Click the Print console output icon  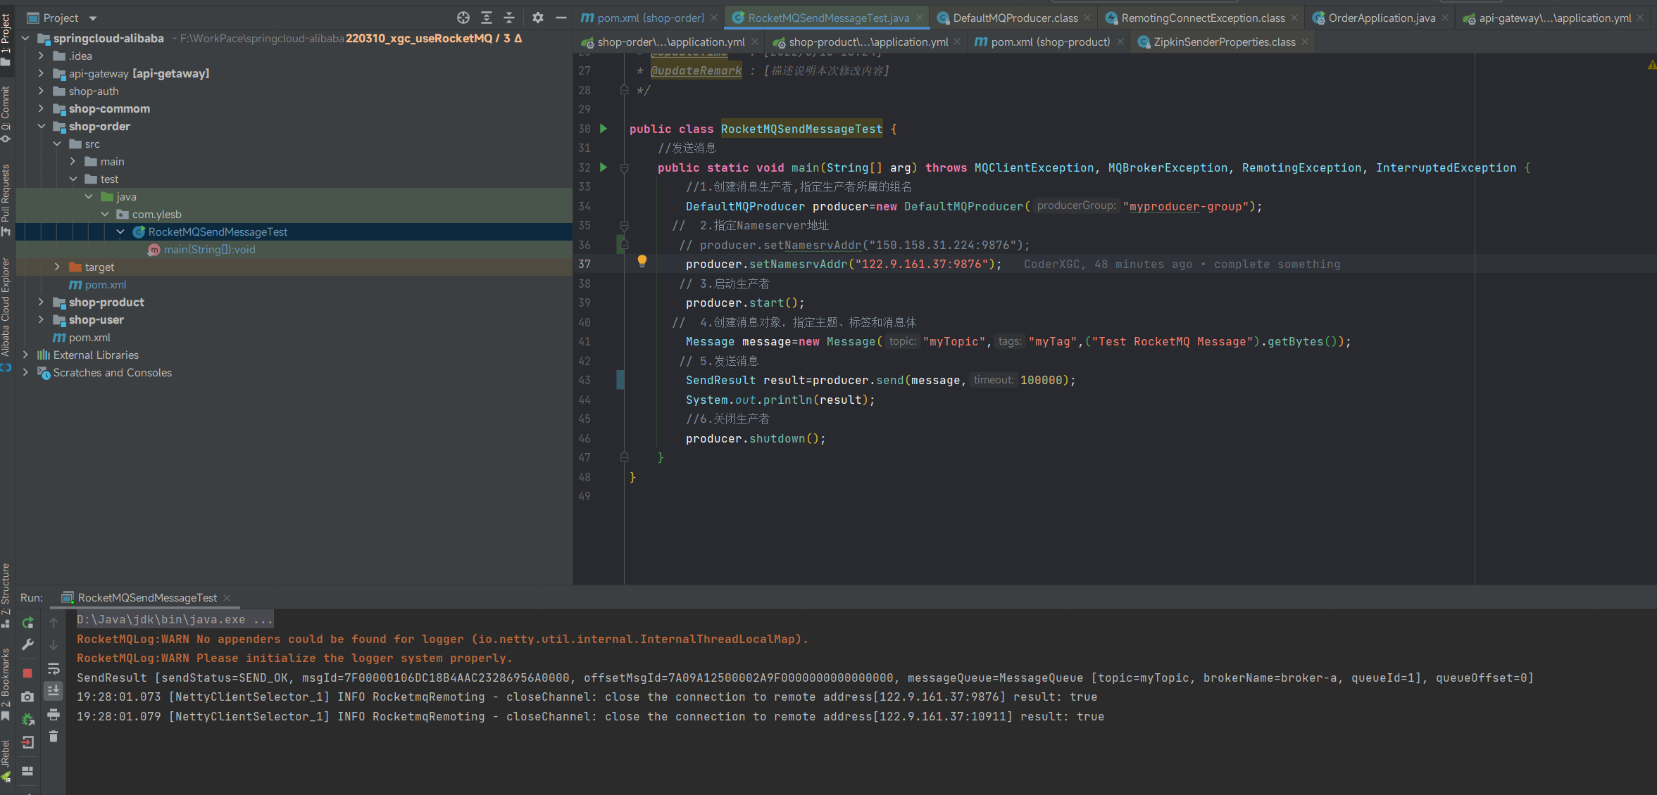pos(54,714)
